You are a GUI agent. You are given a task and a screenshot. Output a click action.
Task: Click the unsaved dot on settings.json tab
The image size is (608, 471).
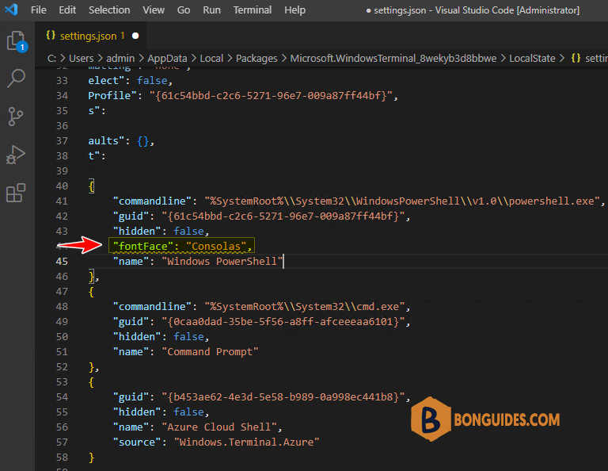(x=135, y=36)
